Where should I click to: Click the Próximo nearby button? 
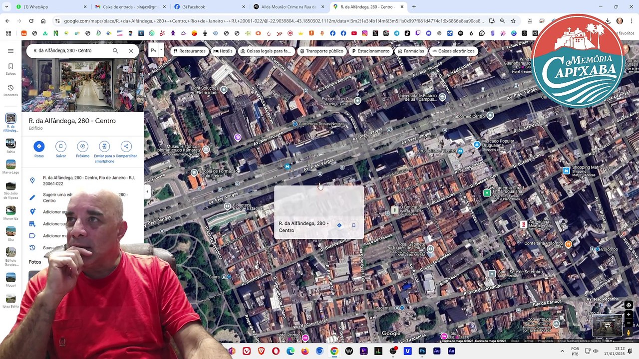click(83, 149)
